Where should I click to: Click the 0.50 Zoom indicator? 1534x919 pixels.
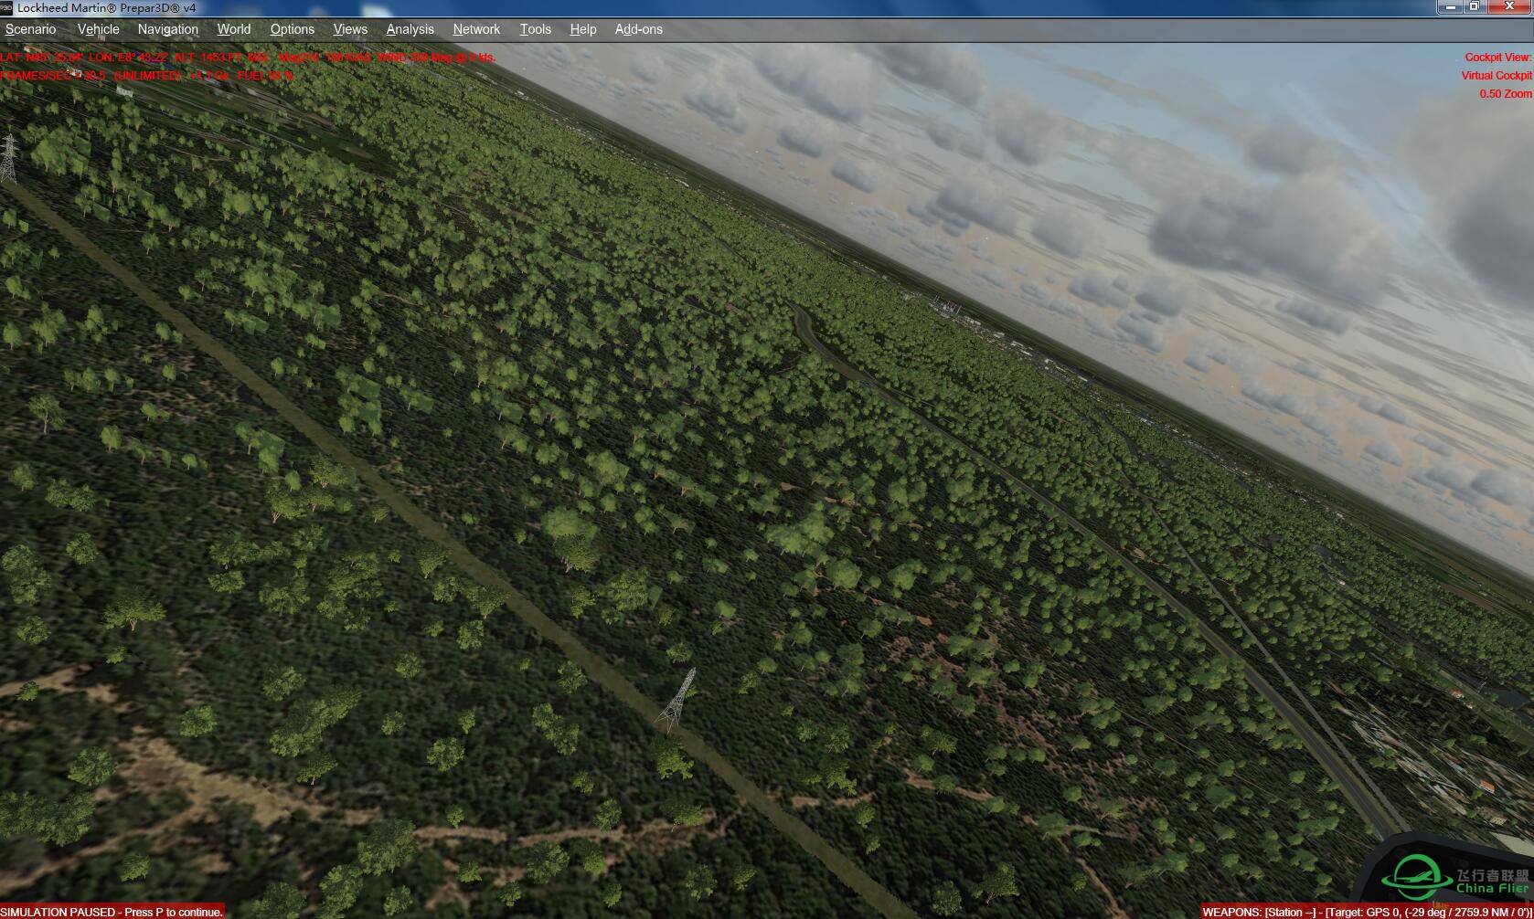tap(1505, 93)
